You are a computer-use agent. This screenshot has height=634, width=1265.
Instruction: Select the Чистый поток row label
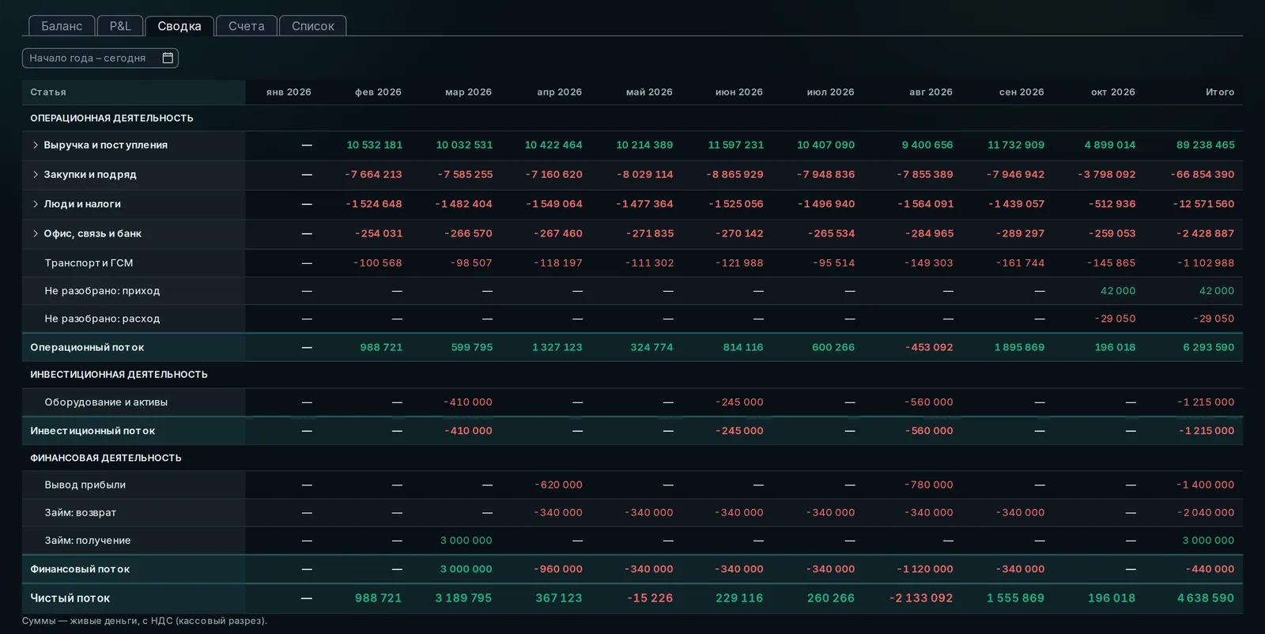coord(70,598)
